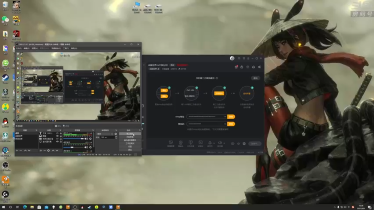Move the selected scene down in OBS

pyautogui.click(x=29, y=150)
